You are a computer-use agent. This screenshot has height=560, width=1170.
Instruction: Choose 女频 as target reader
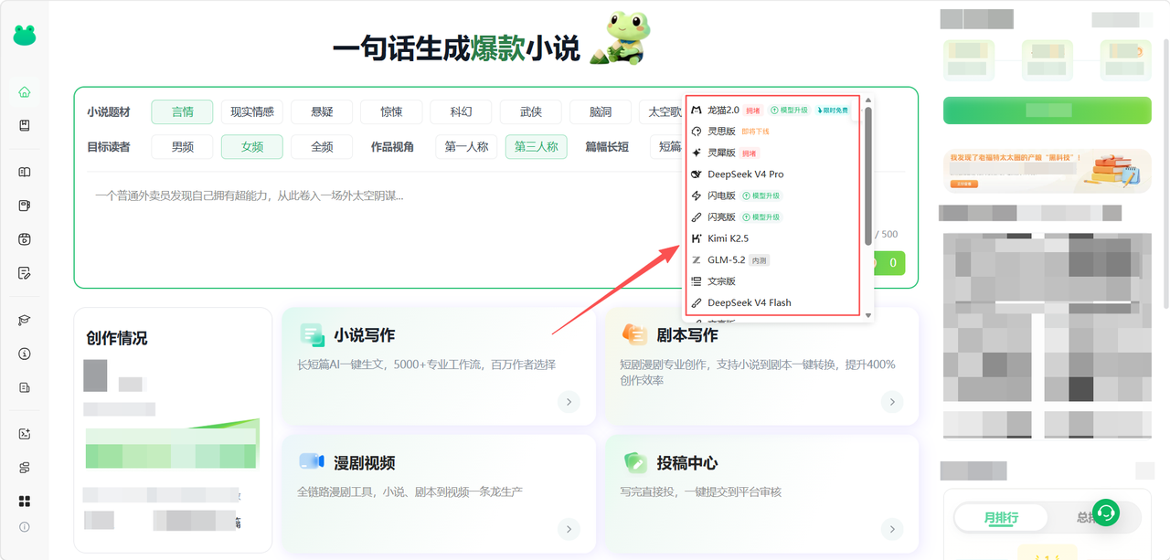tap(252, 146)
